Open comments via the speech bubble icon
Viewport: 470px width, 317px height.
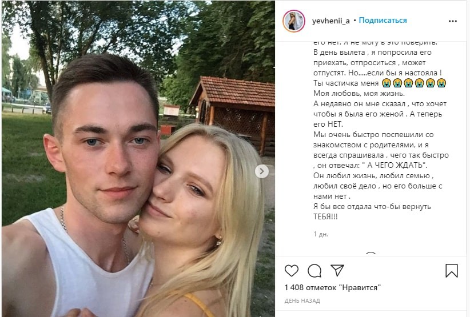(x=314, y=271)
